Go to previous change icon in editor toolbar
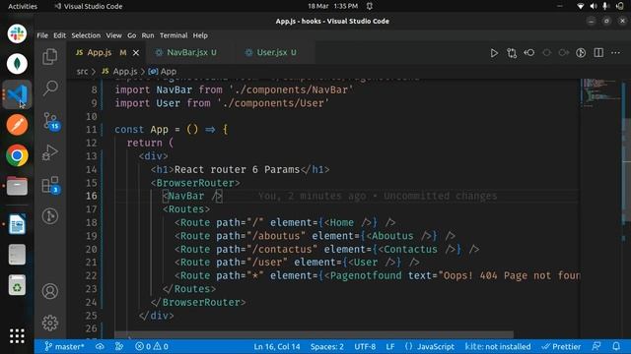The height and width of the screenshot is (354, 631). [529, 53]
